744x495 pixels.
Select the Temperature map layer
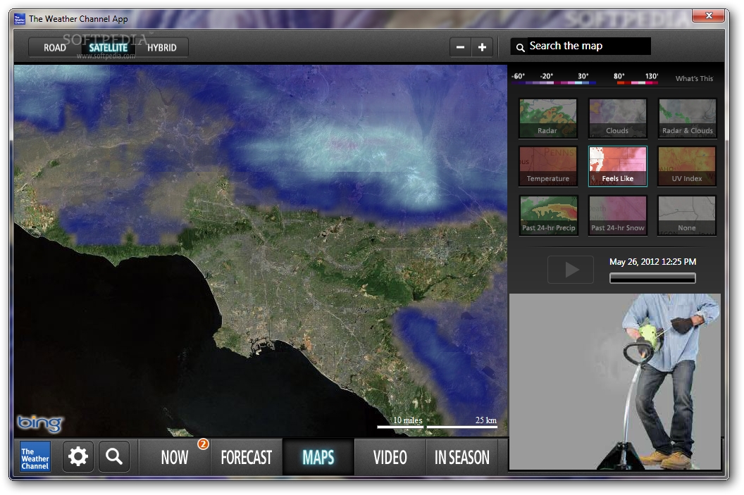pos(548,166)
